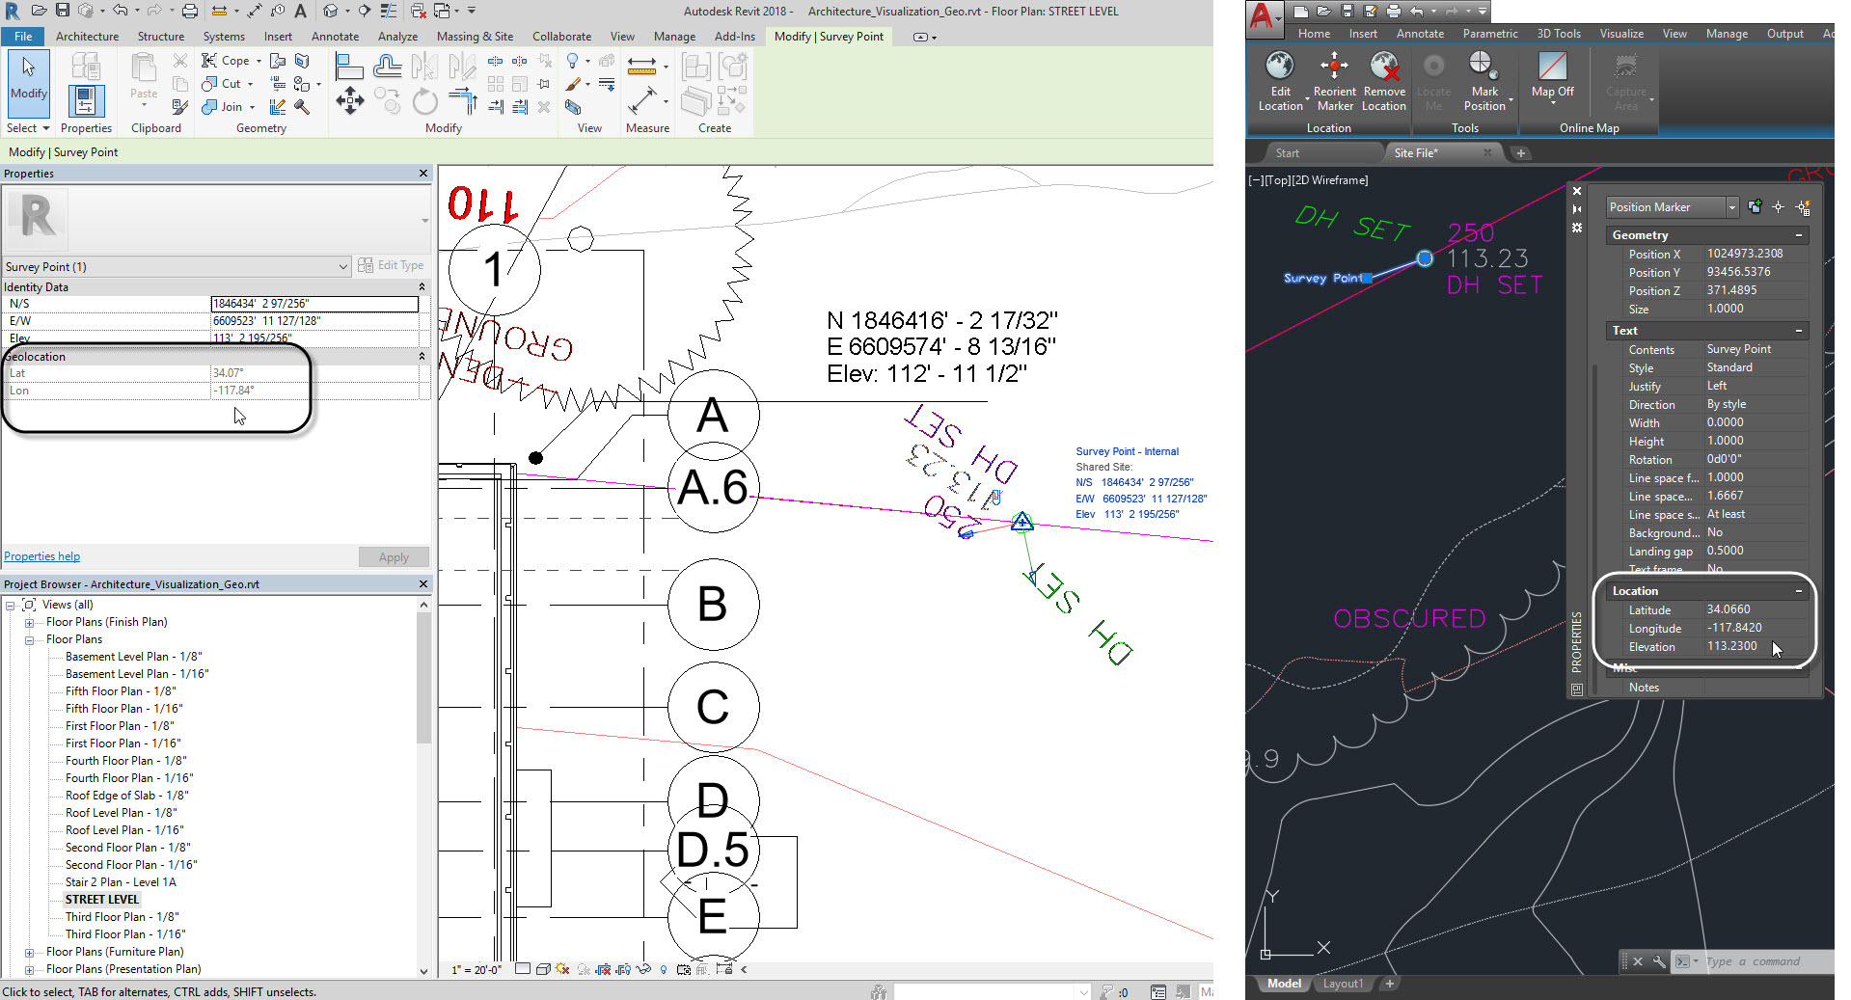The image size is (1851, 1000).
Task: Click Reorient Marker in AutoCAD ribbon
Action: tap(1334, 82)
